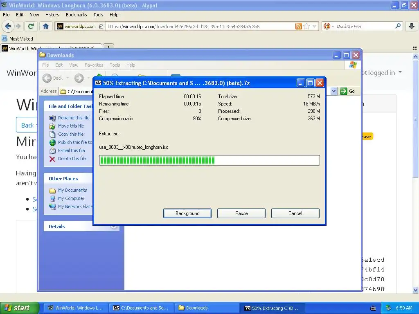The height and width of the screenshot is (314, 419).
Task: Select the WinWorld browser tab
Action: 51,48
